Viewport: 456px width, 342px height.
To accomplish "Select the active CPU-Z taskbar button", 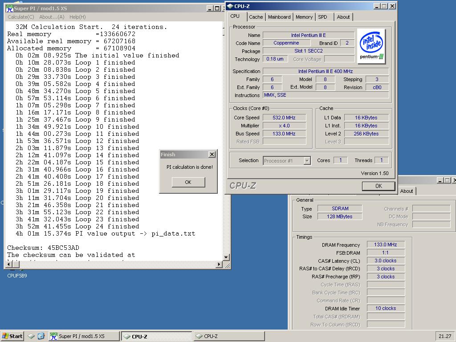I will click(x=156, y=336).
